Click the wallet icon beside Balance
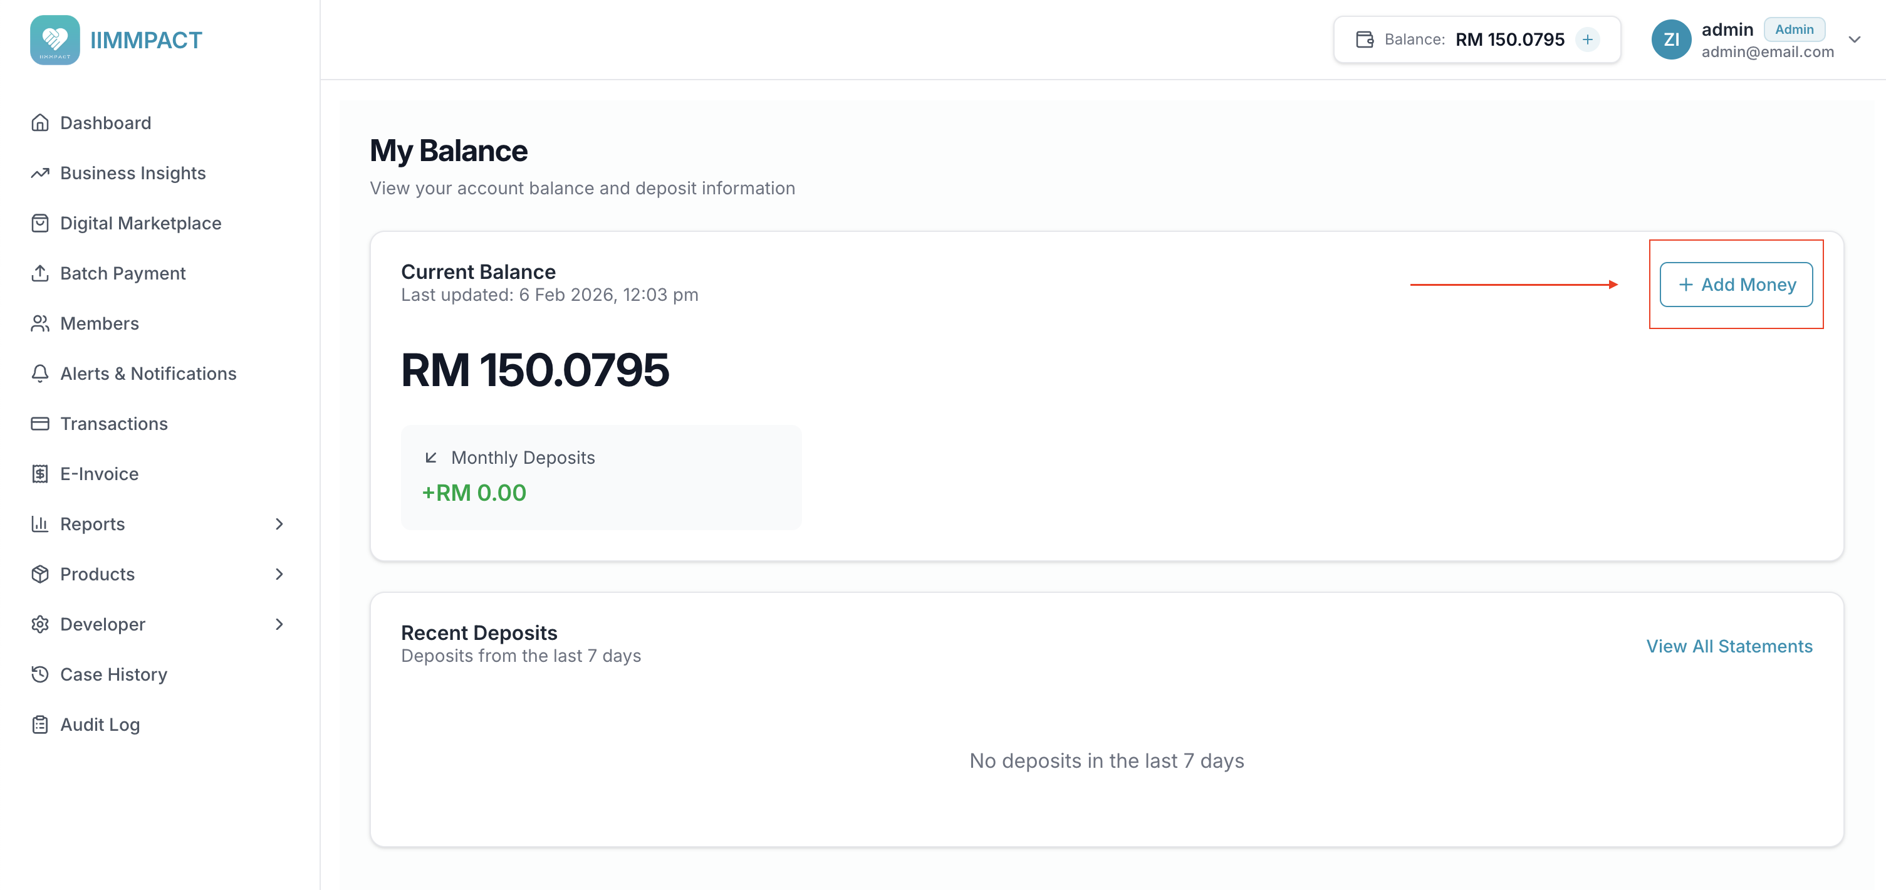The width and height of the screenshot is (1886, 890). 1364,39
